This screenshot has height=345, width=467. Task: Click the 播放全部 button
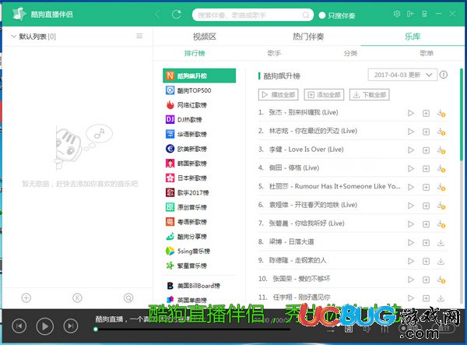coord(278,95)
